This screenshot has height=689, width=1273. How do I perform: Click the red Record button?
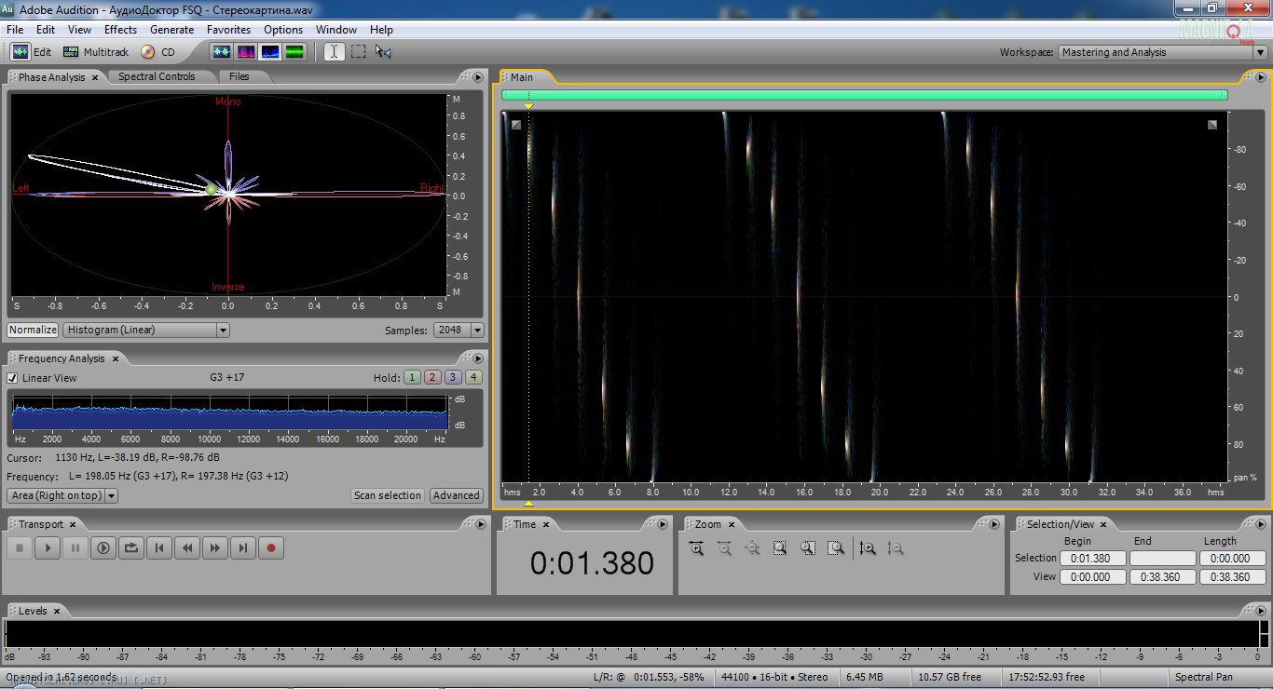[271, 548]
